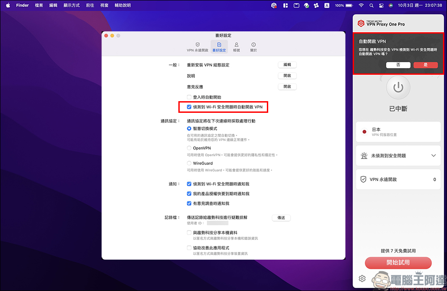
Task: Select the WireGuard protocol option
Action: point(190,163)
